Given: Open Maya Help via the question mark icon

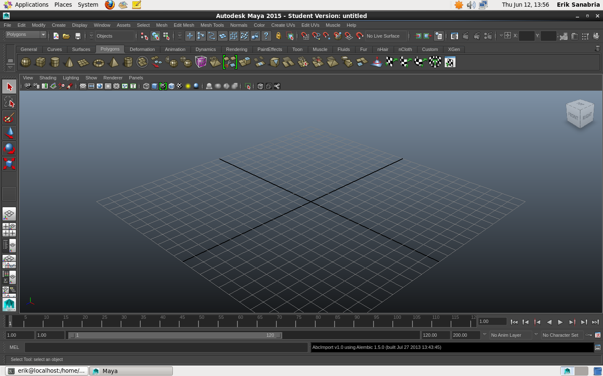Looking at the screenshot, I should coord(267,36).
